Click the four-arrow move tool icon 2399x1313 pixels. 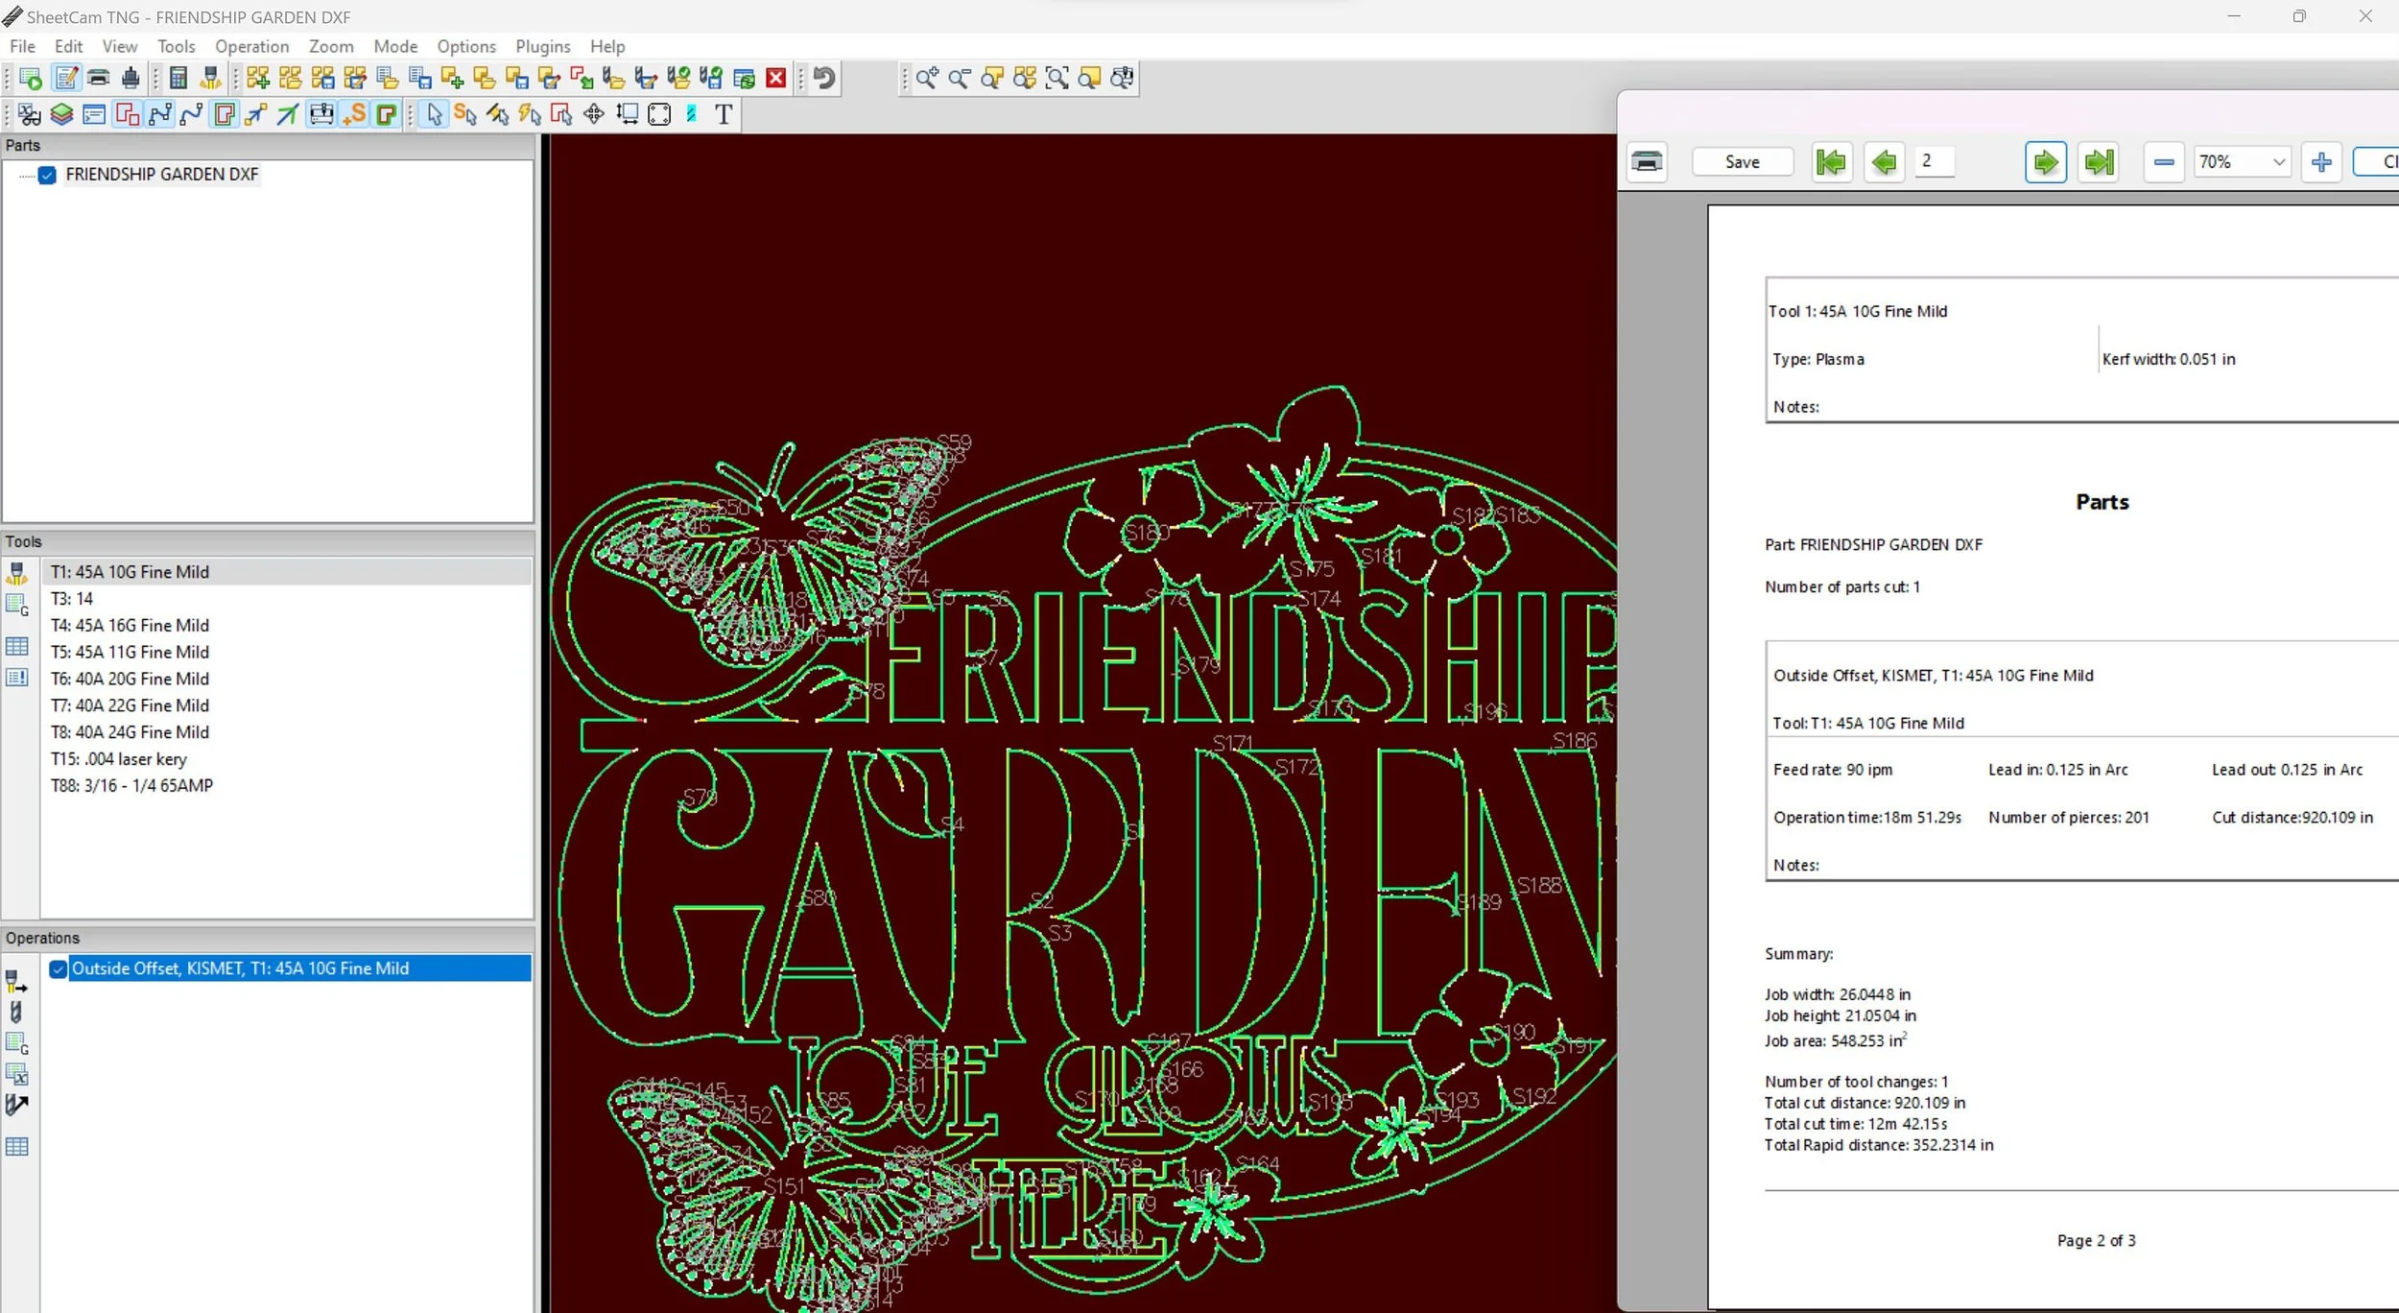coord(594,114)
